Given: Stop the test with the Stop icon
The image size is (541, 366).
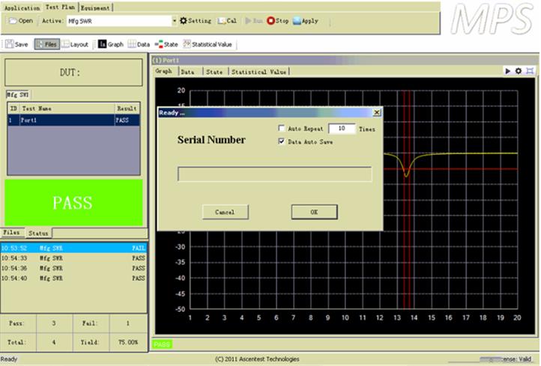Looking at the screenshot, I should tap(270, 21).
